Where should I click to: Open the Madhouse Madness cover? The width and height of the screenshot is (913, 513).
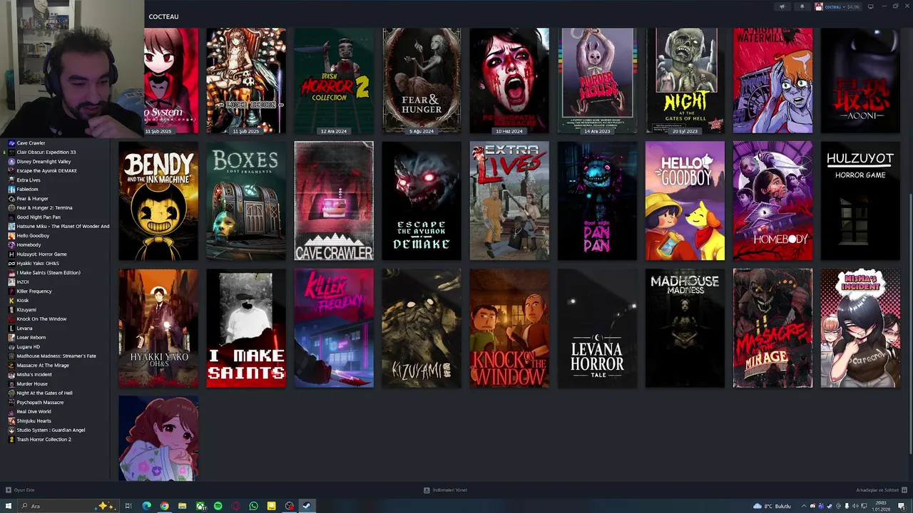click(x=685, y=328)
